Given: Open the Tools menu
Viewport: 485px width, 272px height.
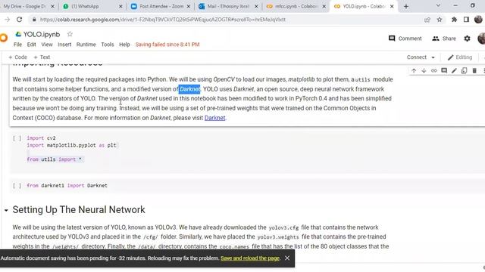Looking at the screenshot, I should 108,45.
